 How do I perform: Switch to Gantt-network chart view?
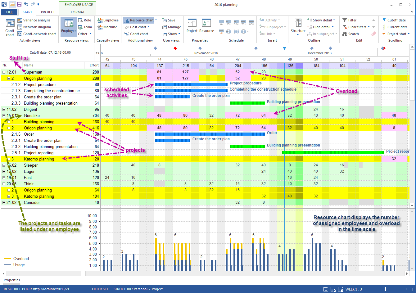coord(37,34)
